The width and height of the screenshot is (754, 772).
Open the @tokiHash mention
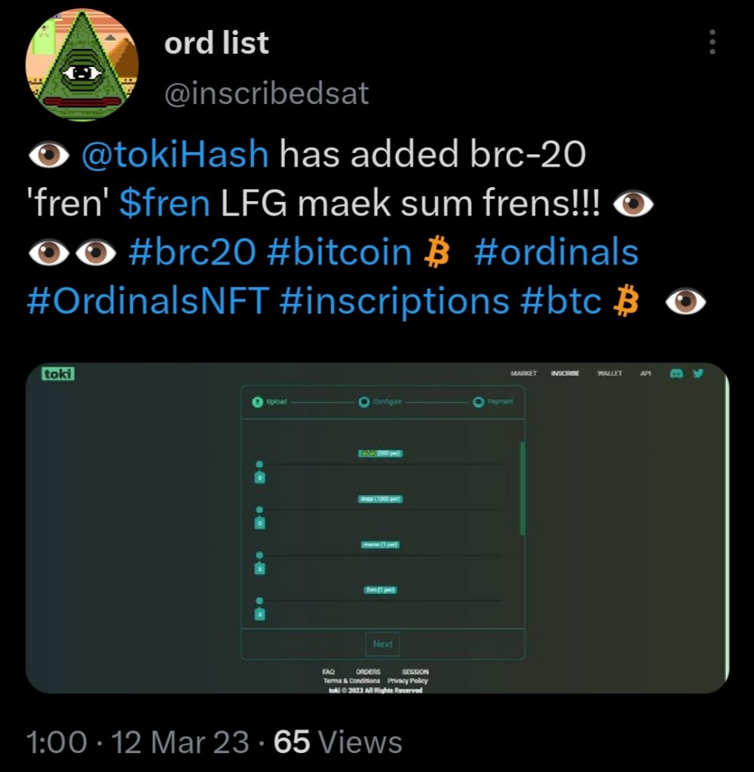tap(174, 155)
